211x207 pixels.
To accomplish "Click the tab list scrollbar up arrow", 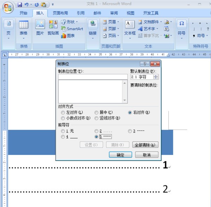I will click(124, 83).
